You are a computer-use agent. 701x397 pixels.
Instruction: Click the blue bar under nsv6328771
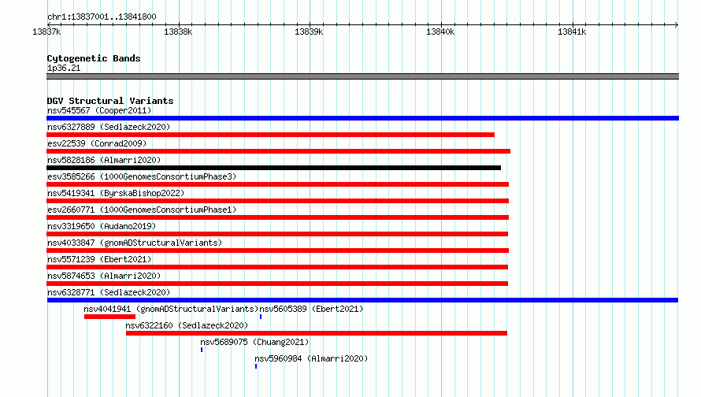coord(362,300)
